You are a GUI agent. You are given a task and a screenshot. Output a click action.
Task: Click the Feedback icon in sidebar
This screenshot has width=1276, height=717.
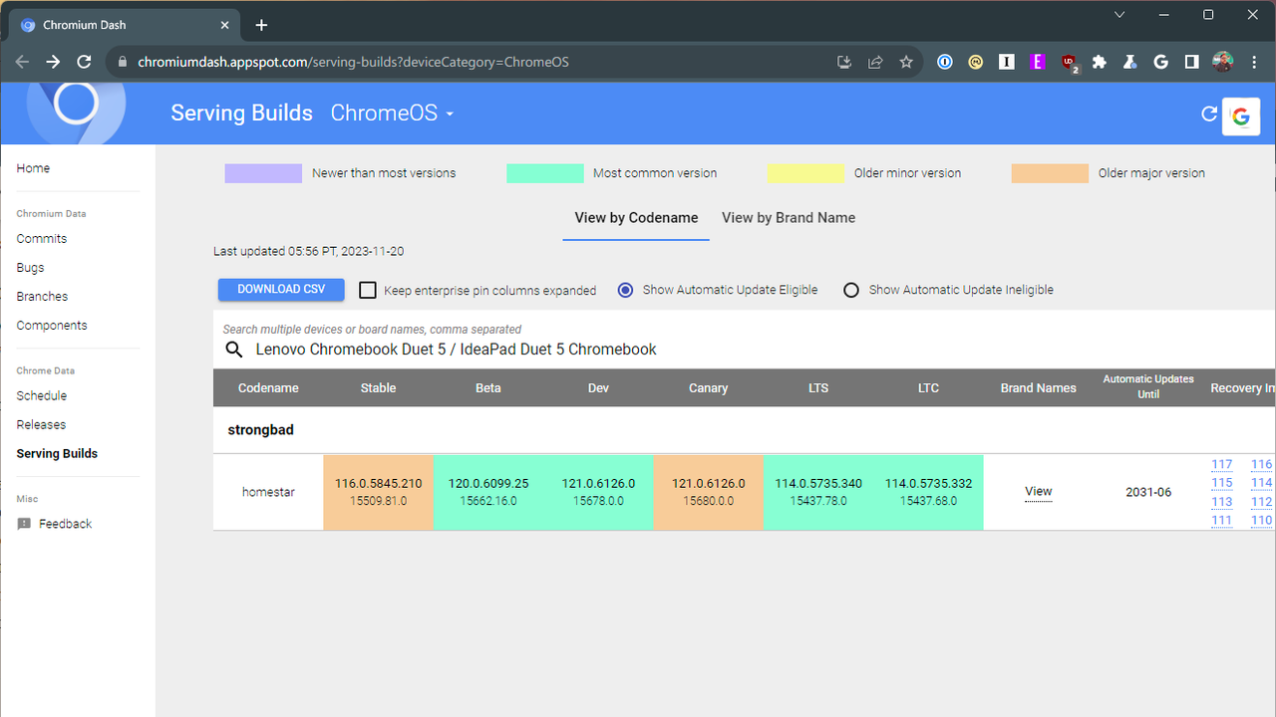pos(24,524)
